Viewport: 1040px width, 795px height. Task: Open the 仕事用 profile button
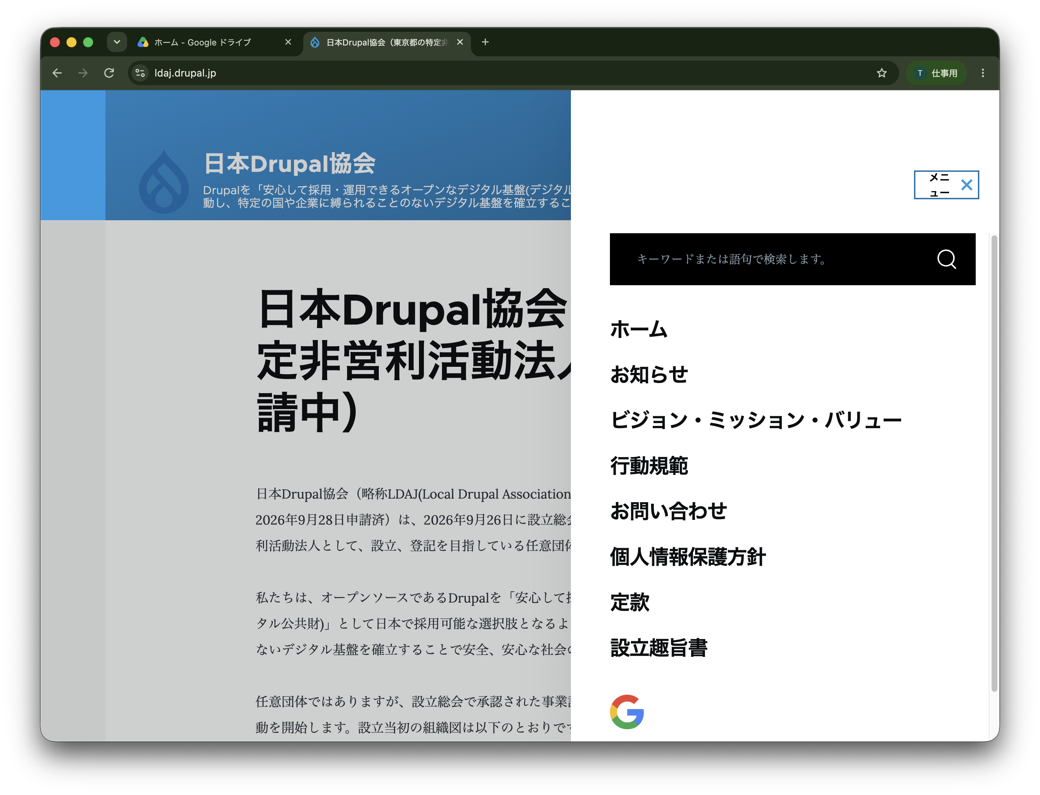[x=936, y=73]
